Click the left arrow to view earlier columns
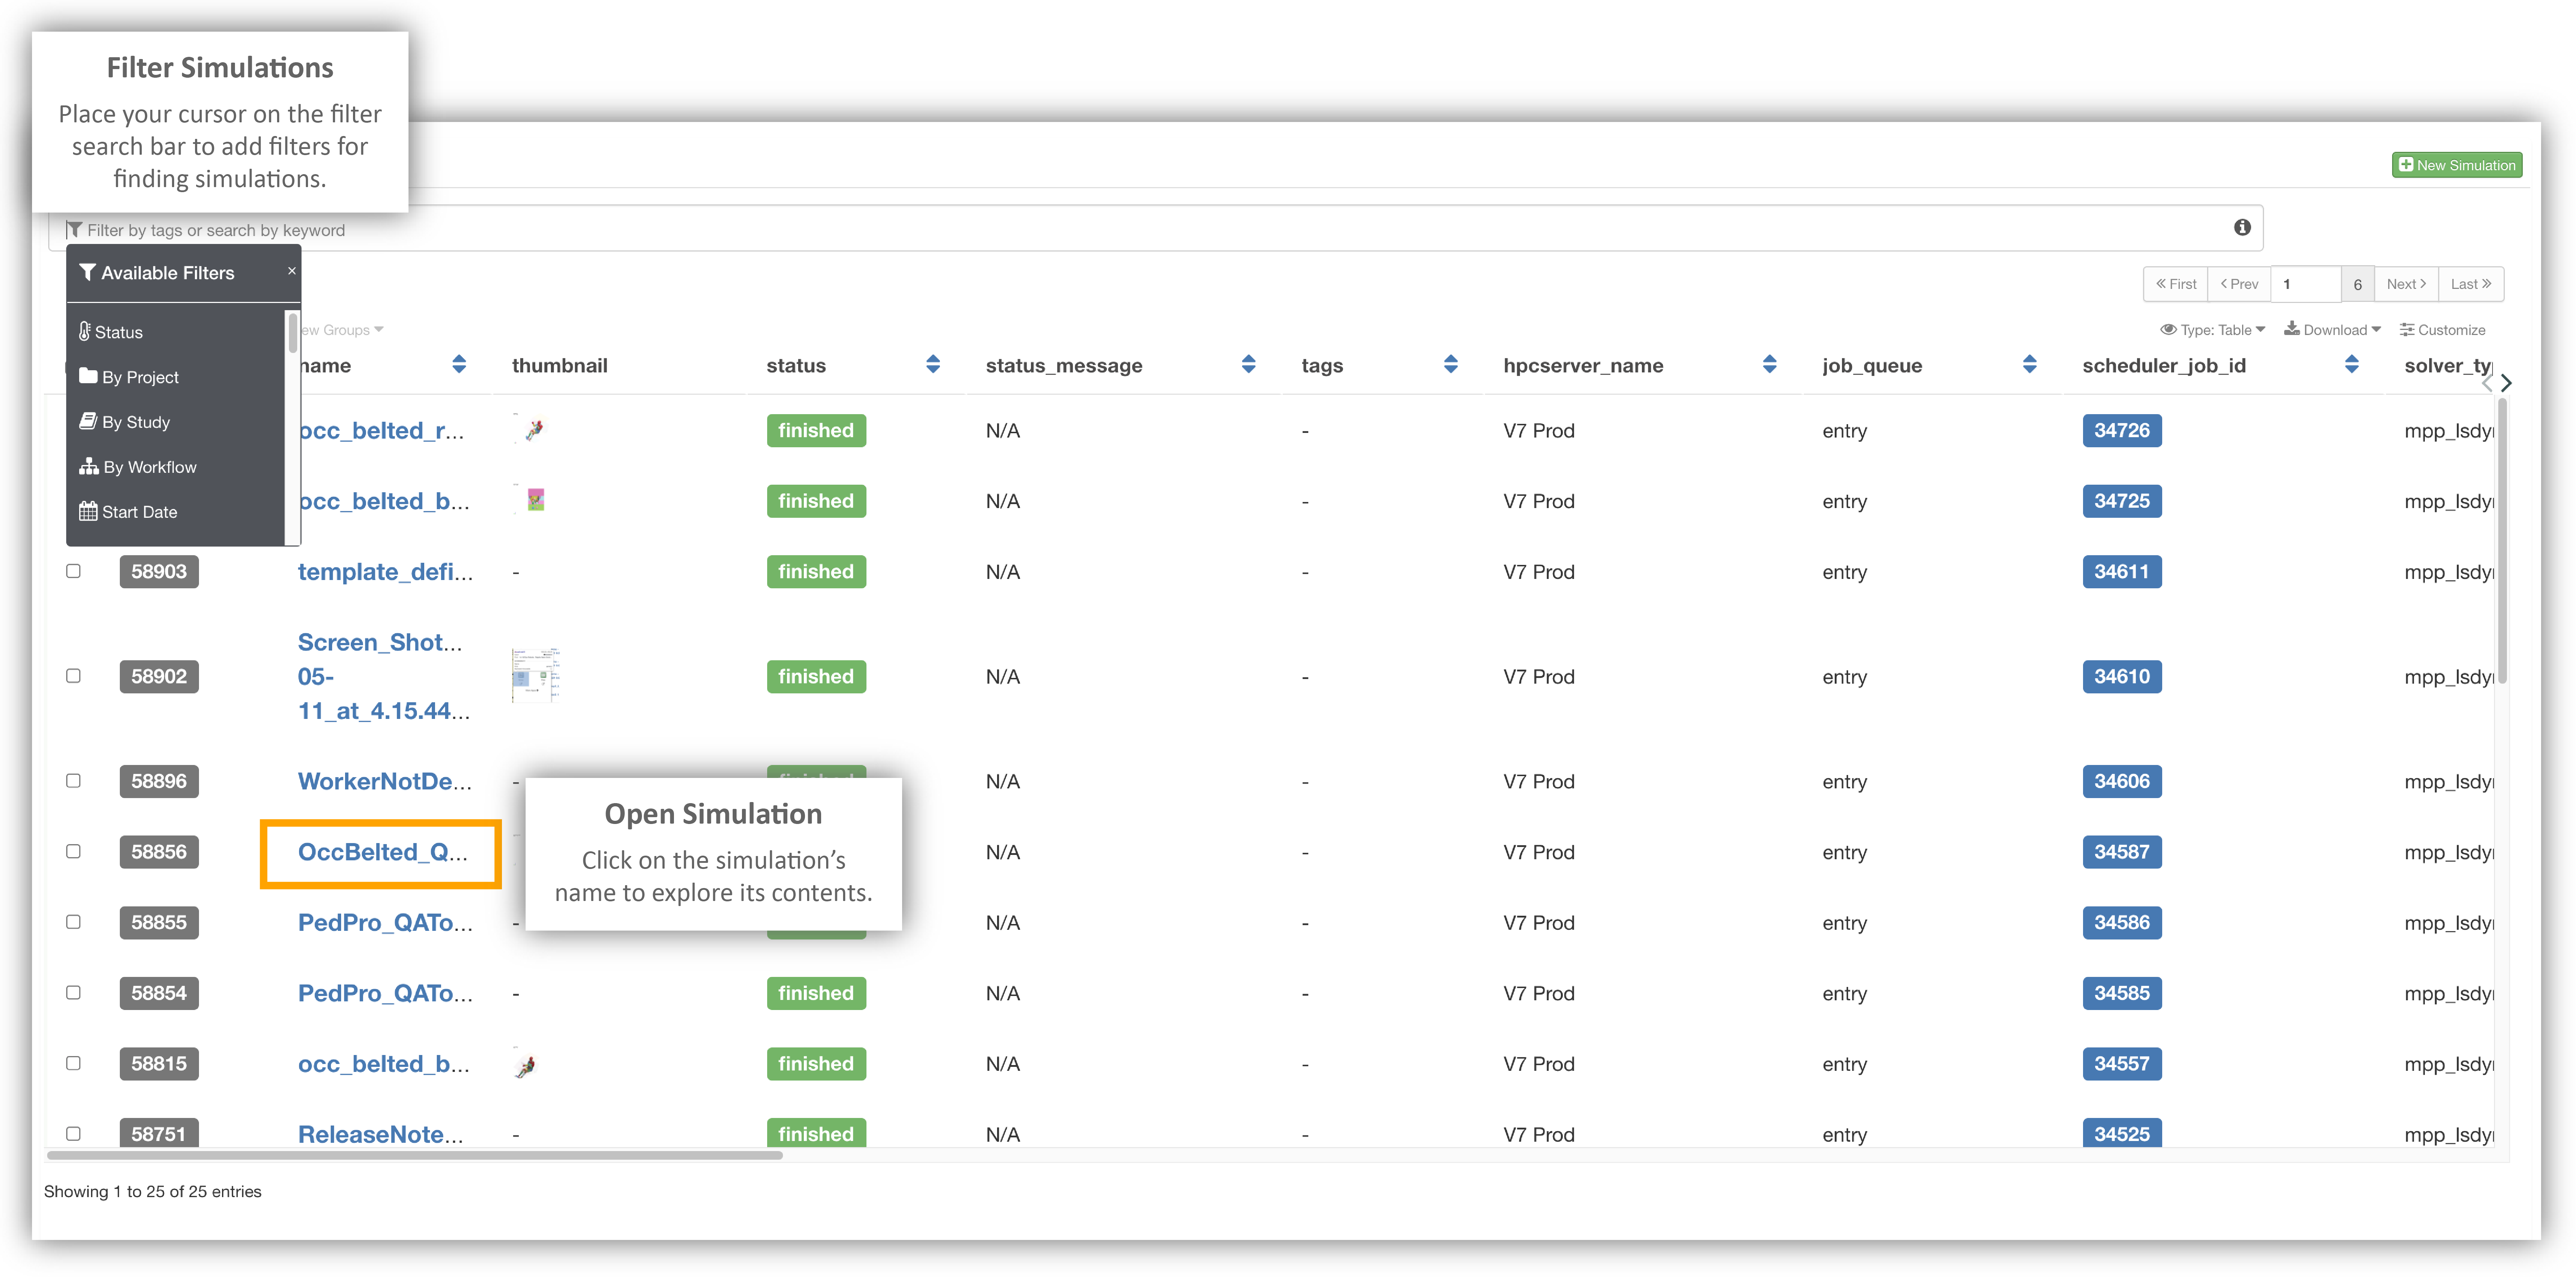Viewport: 2576px width, 1277px height. click(2487, 383)
